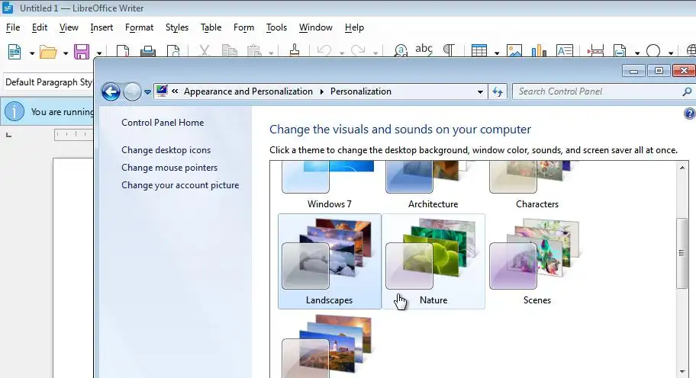Expand the Basic Shapes dropdown arrow

(x=671, y=53)
